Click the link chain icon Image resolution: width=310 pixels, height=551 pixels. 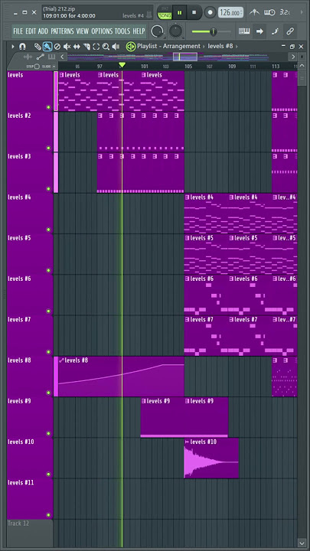pos(290,31)
